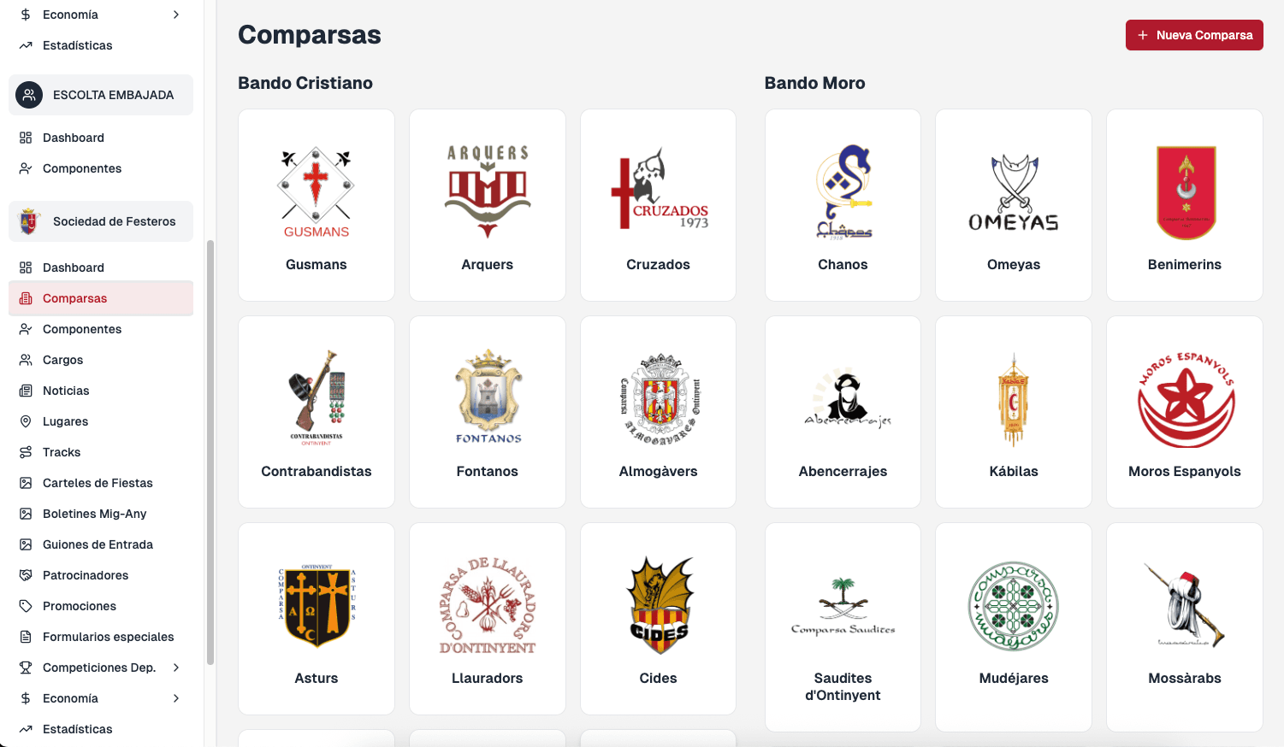The image size is (1284, 747).
Task: Open the Cides comparsa card
Action: (658, 619)
